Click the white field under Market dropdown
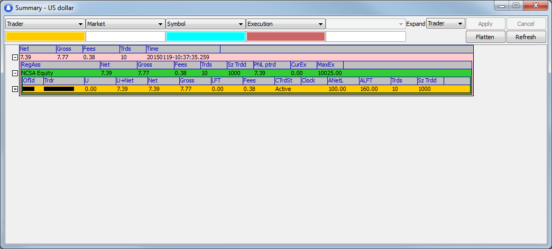Image resolution: width=552 pixels, height=249 pixels. pos(125,36)
